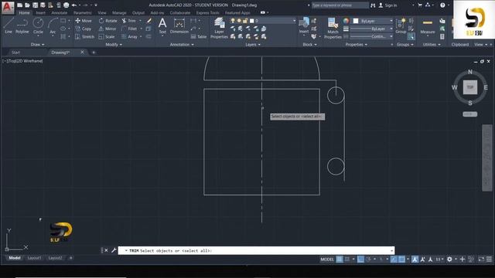Toggle MODEL space button in status bar
Image resolution: width=495 pixels, height=278 pixels.
(x=327, y=259)
